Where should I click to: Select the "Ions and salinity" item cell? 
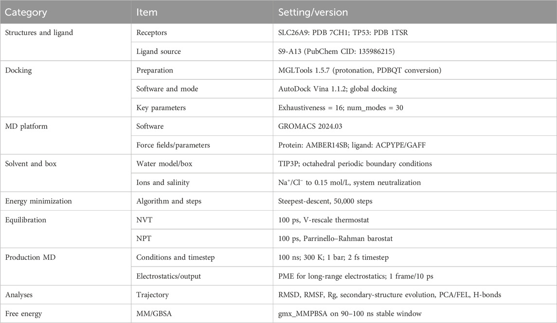[163, 182]
